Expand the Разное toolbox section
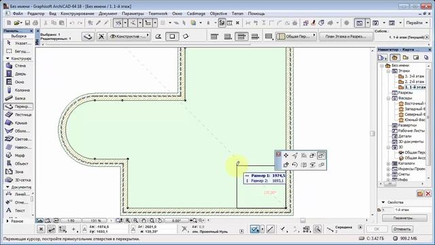The width and height of the screenshot is (435, 245). click(x=7, y=221)
